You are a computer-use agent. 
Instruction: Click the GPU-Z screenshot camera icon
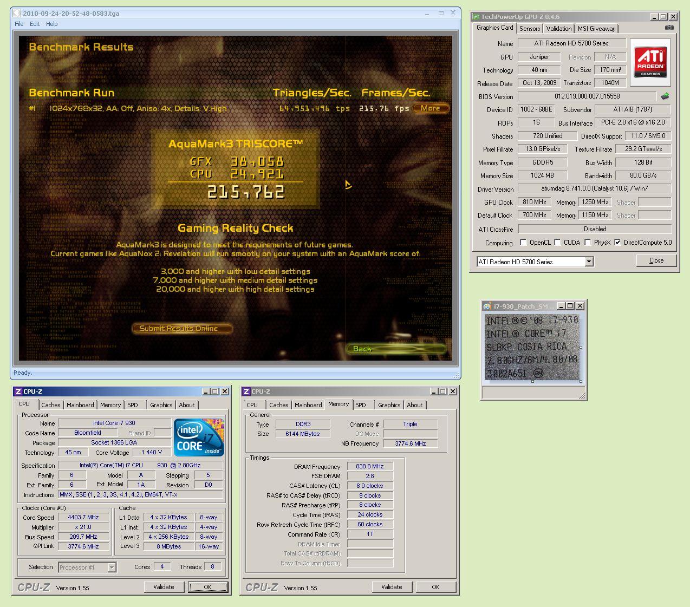tap(669, 28)
